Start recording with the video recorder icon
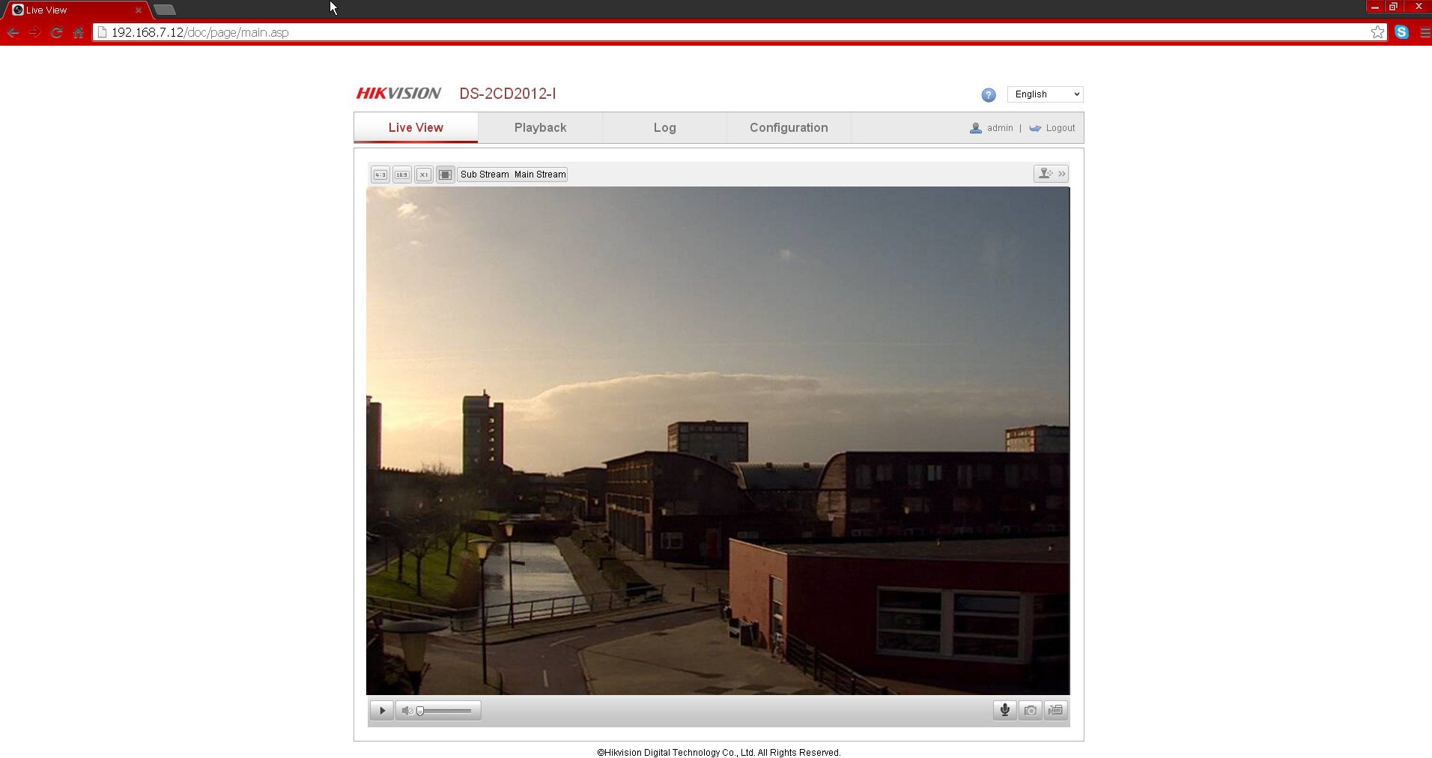 (x=1056, y=710)
